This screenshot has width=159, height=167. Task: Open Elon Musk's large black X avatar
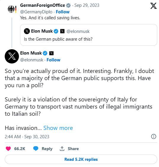pyautogui.click(x=12, y=56)
